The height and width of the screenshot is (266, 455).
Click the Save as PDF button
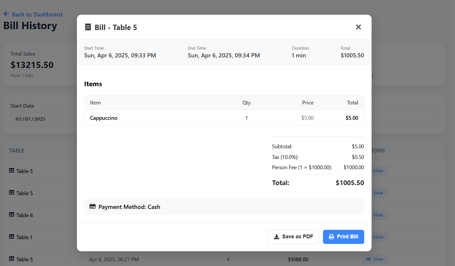[294, 237]
